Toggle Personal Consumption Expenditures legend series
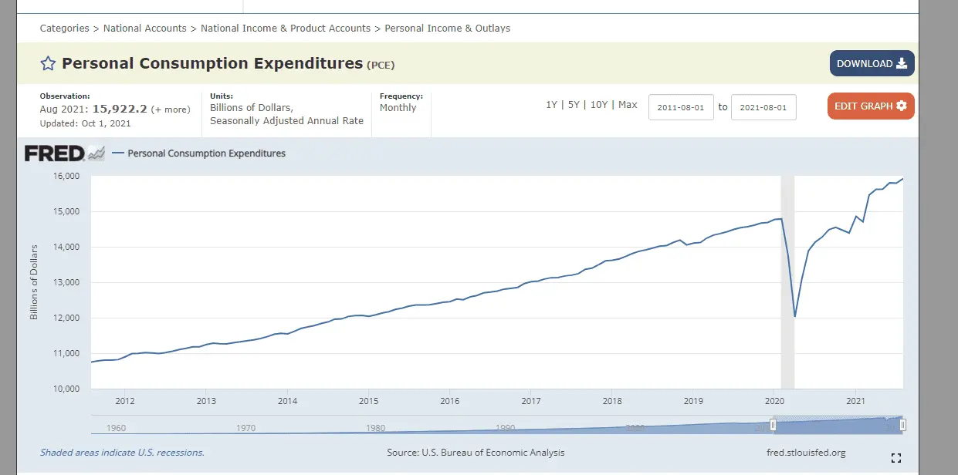958x475 pixels. 206,153
